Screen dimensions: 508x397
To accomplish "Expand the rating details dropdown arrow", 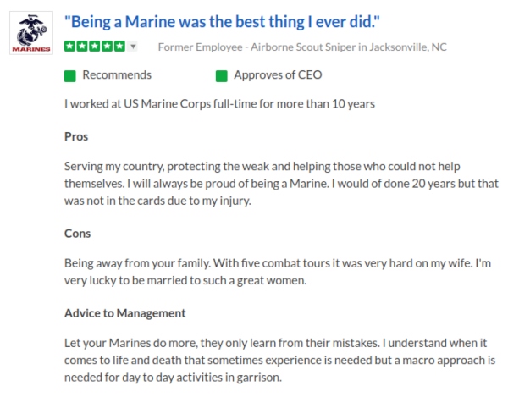I will tap(133, 47).
